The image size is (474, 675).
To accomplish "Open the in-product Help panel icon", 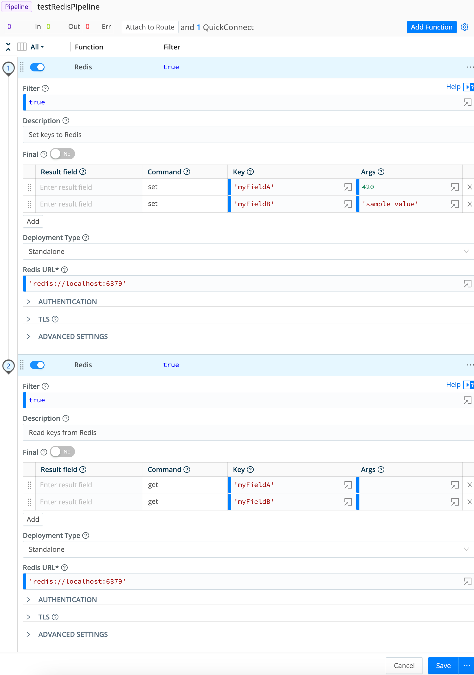I will pyautogui.click(x=469, y=87).
